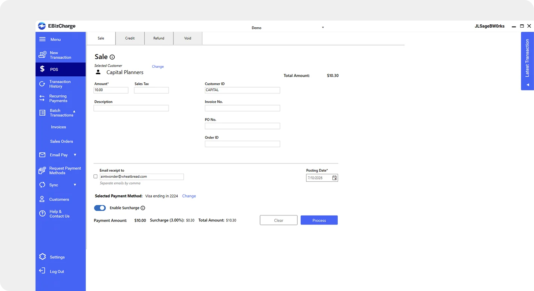Open the hamburger Menu icon
Viewport: 534px width, 291px height.
click(42, 39)
